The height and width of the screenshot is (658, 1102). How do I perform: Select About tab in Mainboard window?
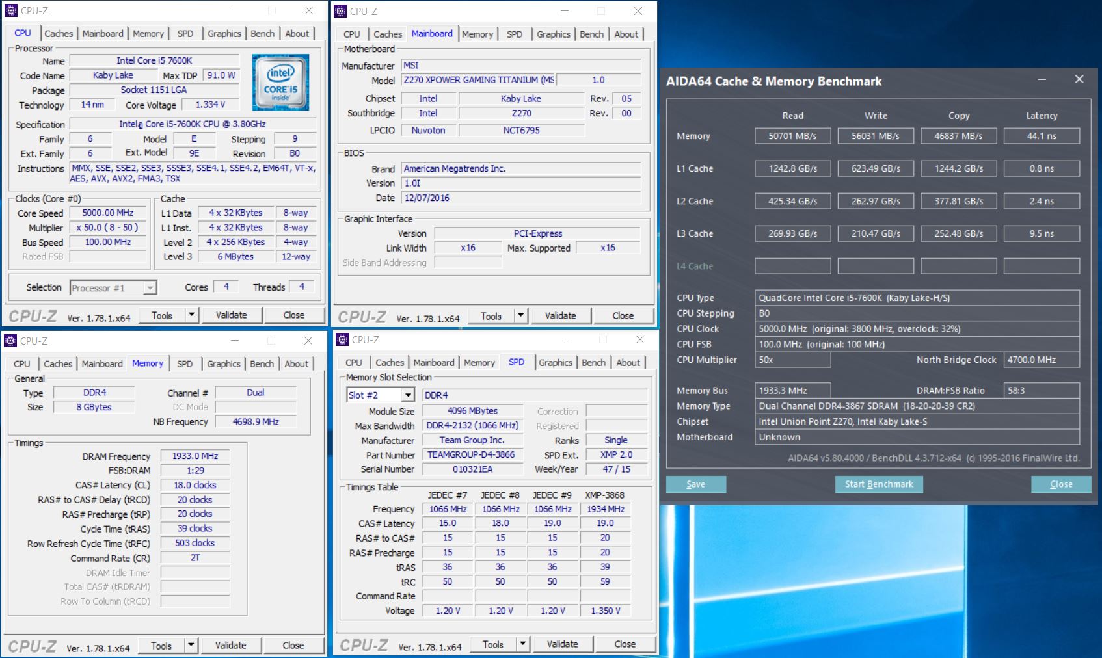point(626,34)
